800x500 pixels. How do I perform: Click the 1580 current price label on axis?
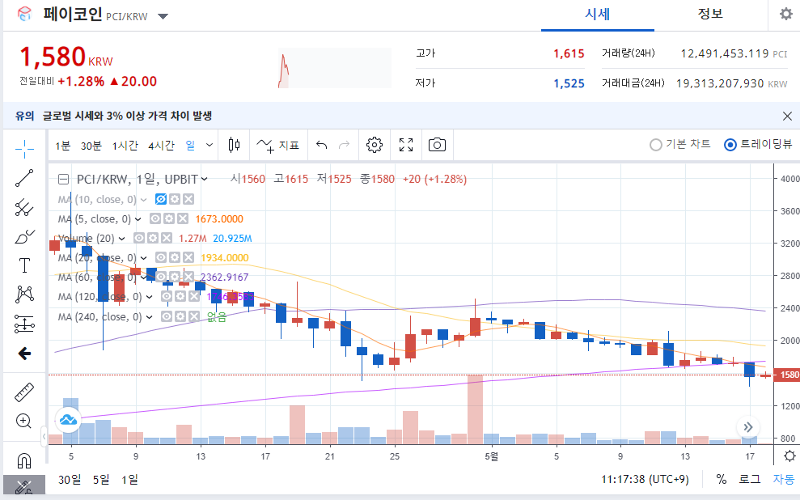click(788, 375)
